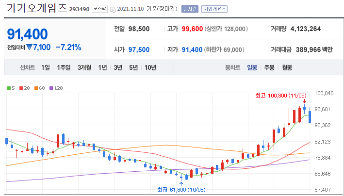The image size is (344, 196).
Task: Select the 1년 line chart tab
Action: point(102,67)
